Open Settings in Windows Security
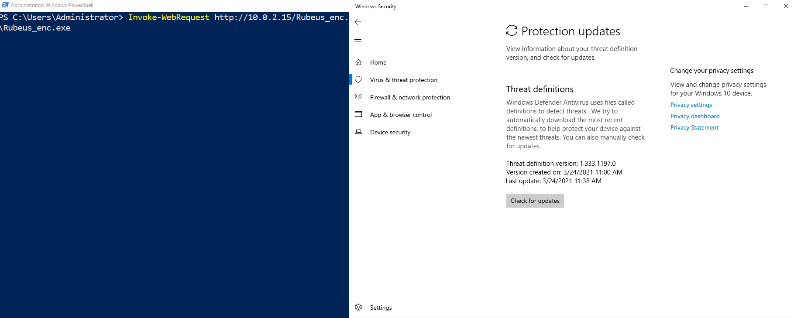The width and height of the screenshot is (794, 318). coord(381,308)
